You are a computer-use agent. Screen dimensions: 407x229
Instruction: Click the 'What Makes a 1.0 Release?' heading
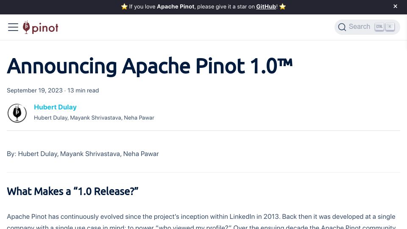pos(72,191)
